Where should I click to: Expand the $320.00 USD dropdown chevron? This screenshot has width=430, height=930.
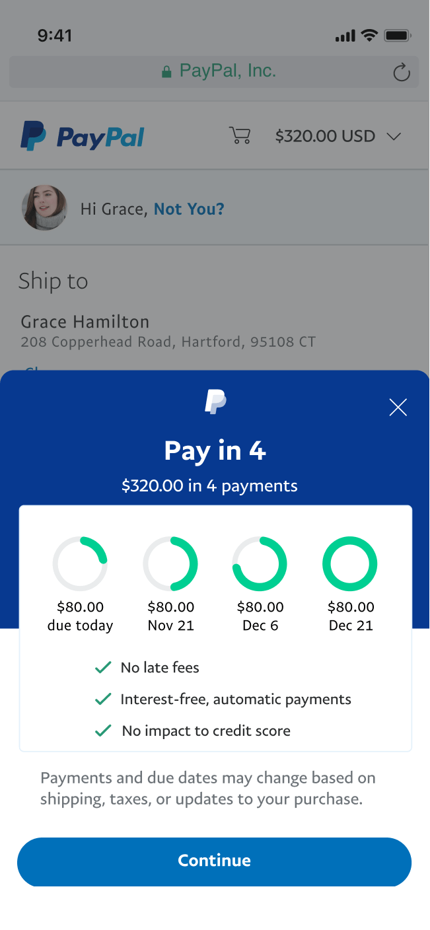click(394, 137)
